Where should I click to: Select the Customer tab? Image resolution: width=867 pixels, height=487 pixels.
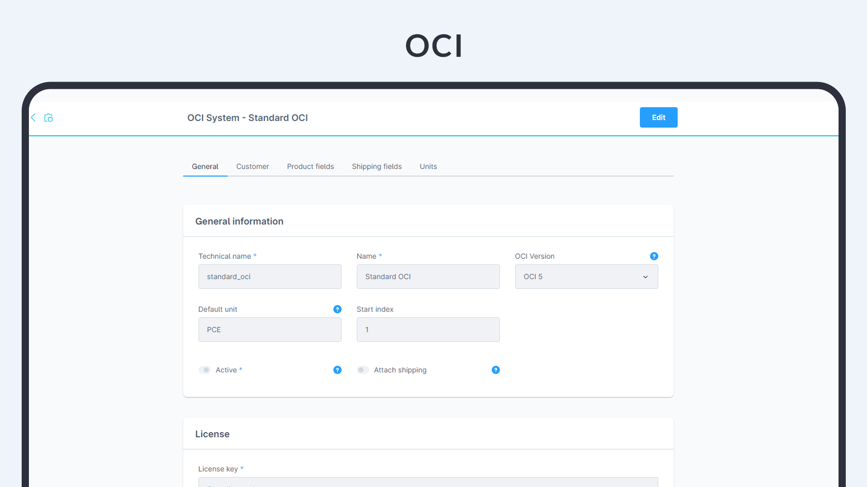252,166
